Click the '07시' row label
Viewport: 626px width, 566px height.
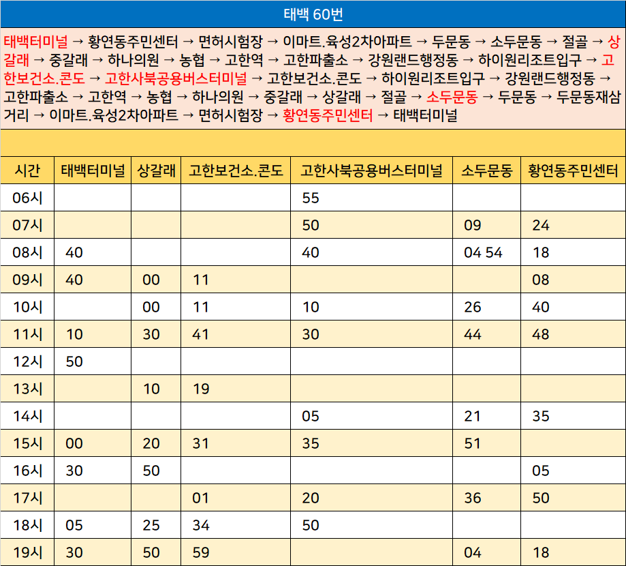tap(27, 225)
